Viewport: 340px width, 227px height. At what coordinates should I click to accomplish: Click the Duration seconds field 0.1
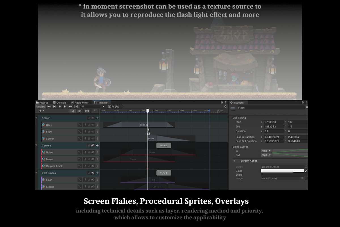[273, 131]
